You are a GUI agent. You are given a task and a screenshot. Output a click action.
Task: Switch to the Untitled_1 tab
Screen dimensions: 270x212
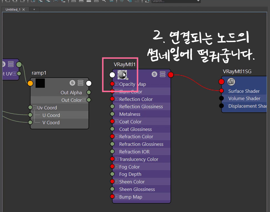pos(13,10)
